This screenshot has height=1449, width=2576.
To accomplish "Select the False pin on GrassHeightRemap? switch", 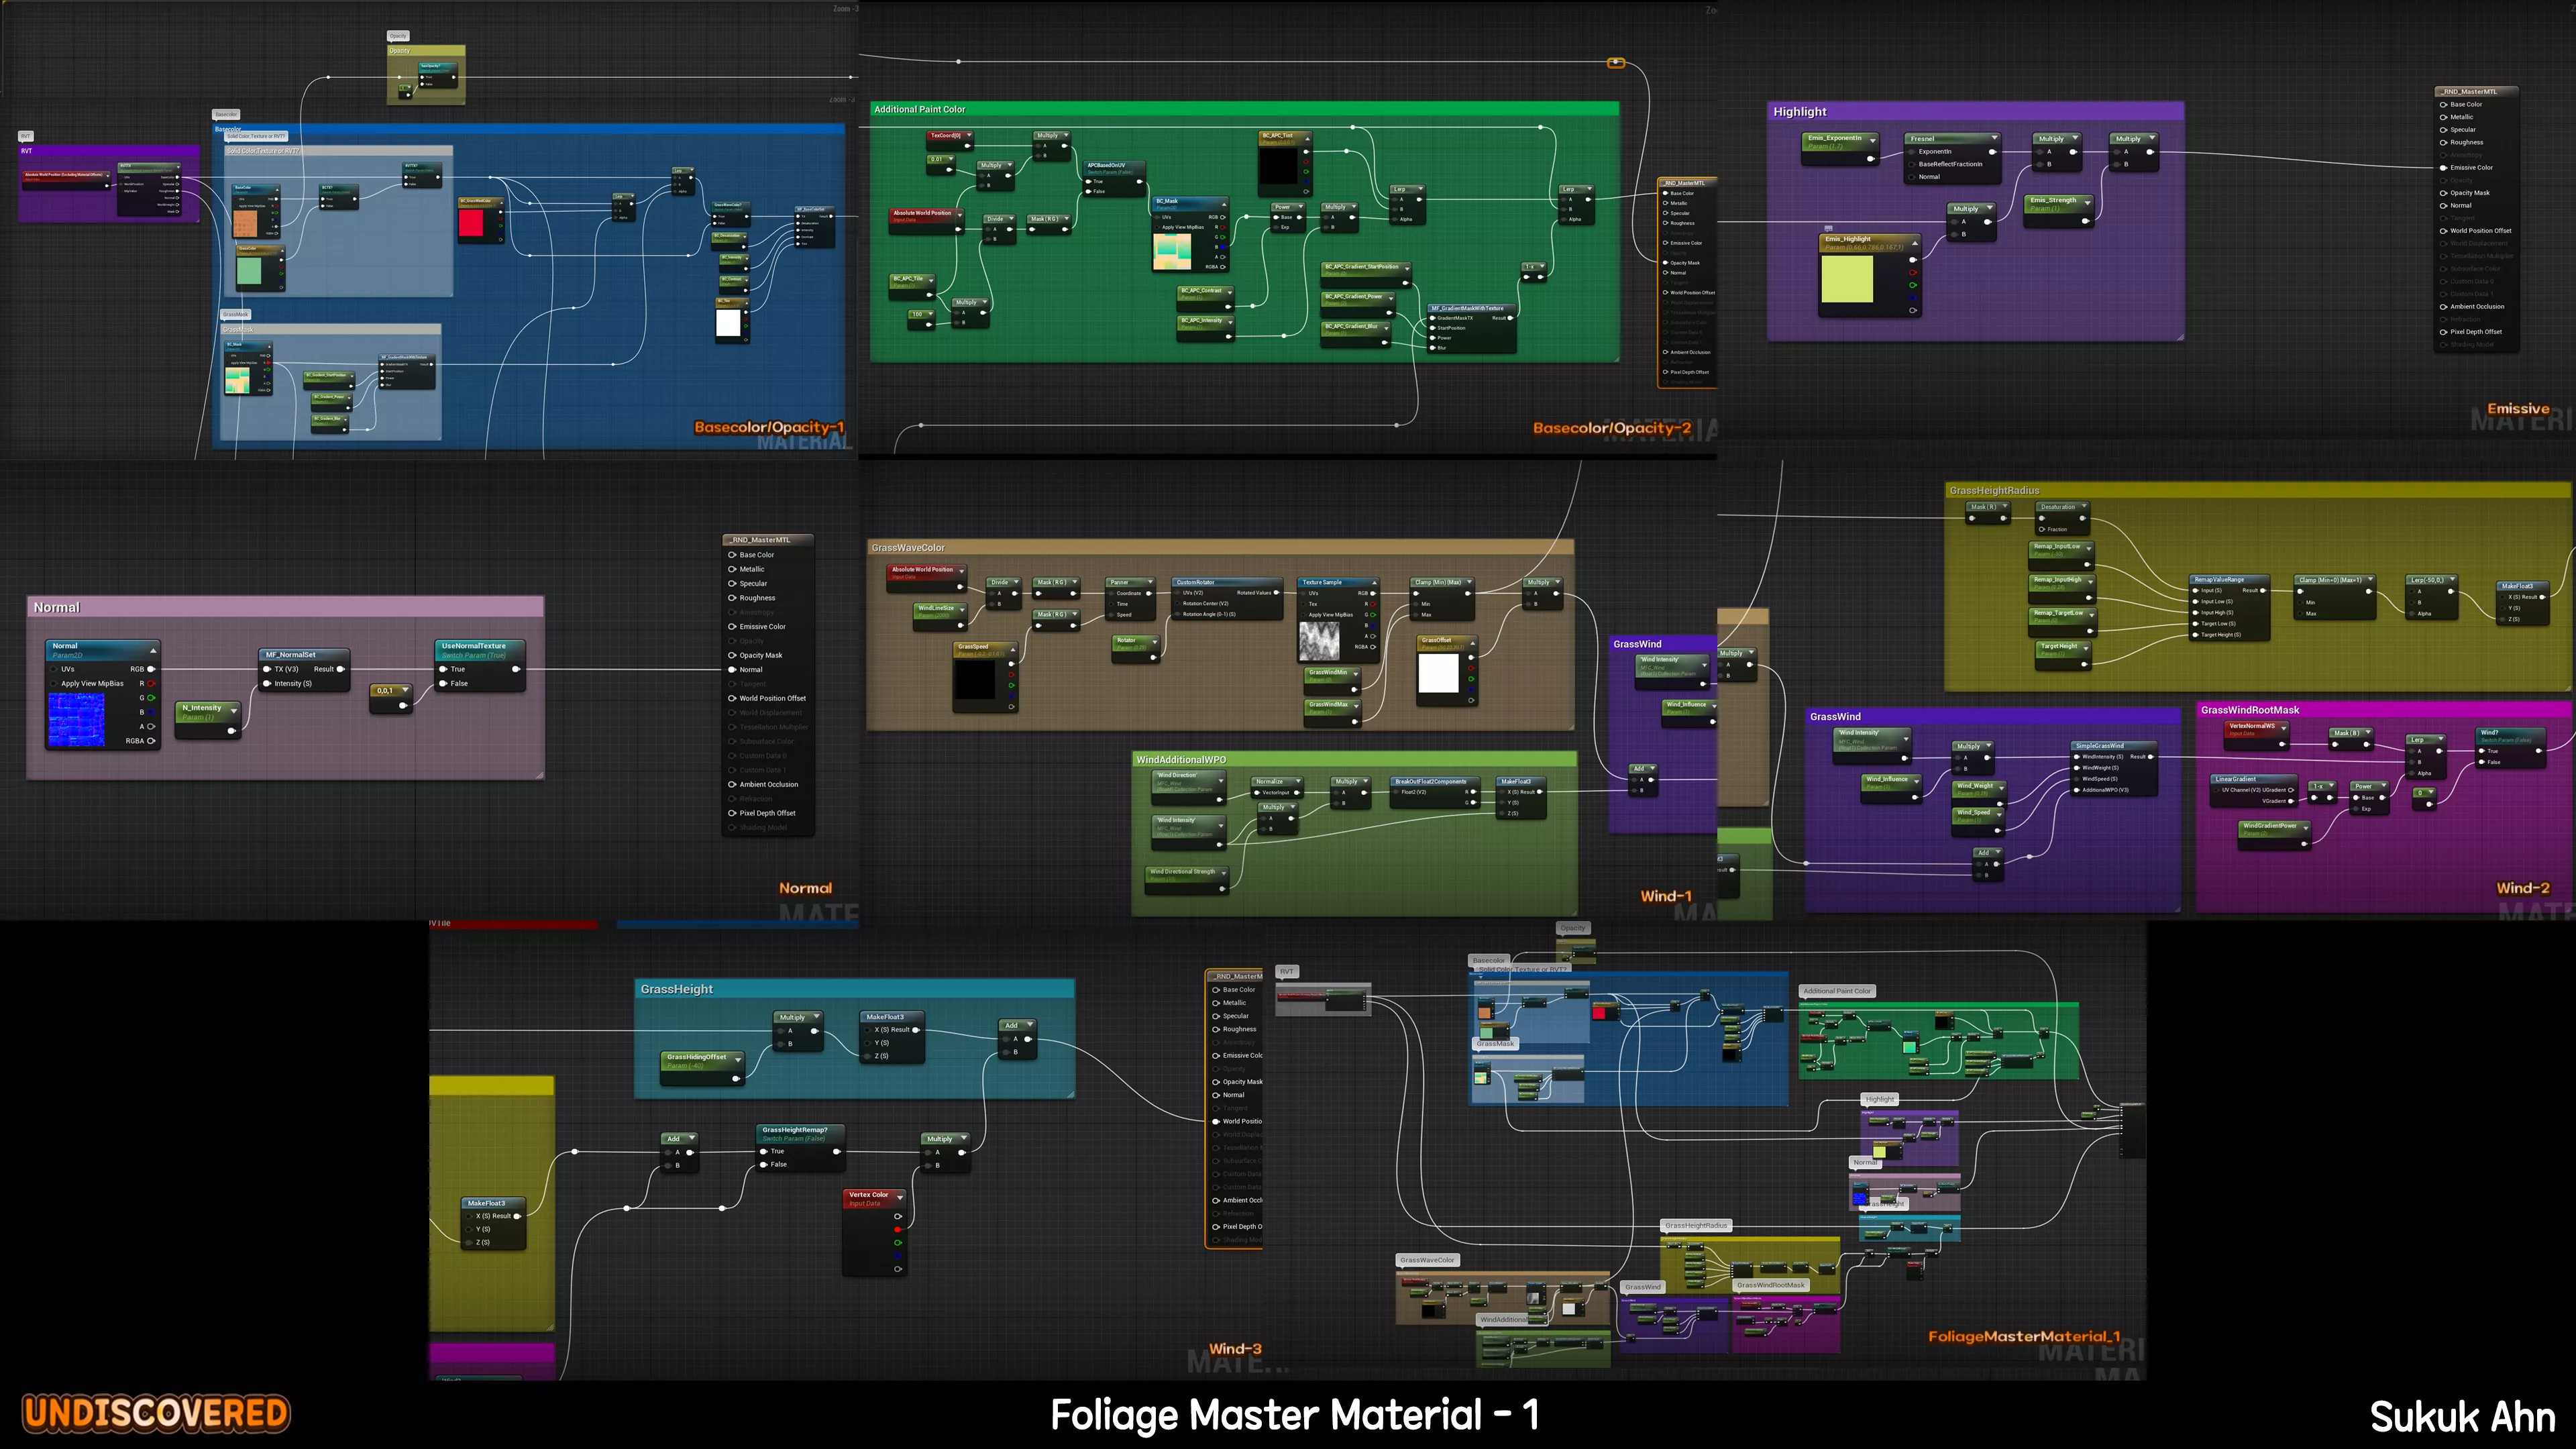I will [764, 1164].
